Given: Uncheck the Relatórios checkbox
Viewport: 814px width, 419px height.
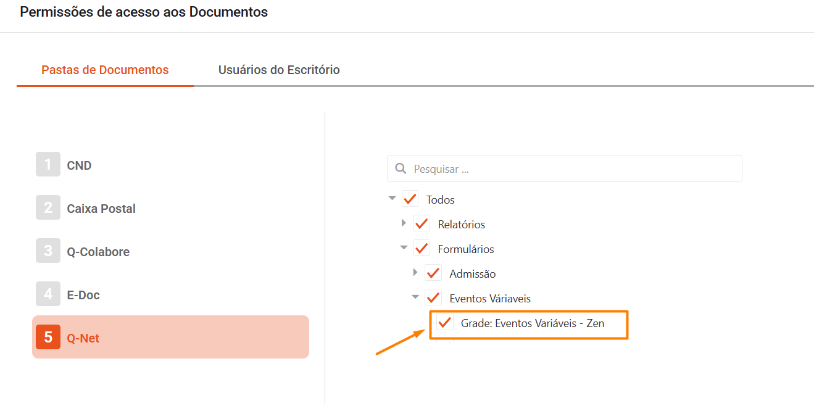Looking at the screenshot, I should click(422, 224).
